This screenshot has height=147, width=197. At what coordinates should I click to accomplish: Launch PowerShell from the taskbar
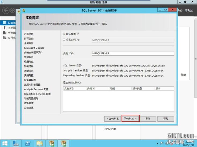pos(28,143)
